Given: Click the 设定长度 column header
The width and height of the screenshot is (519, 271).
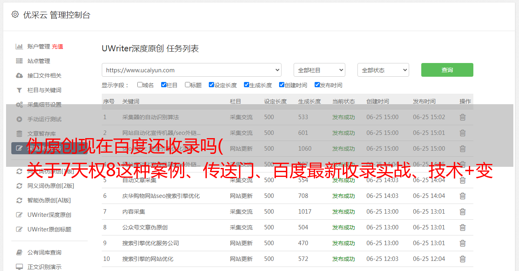Looking at the screenshot, I should click(275, 101).
